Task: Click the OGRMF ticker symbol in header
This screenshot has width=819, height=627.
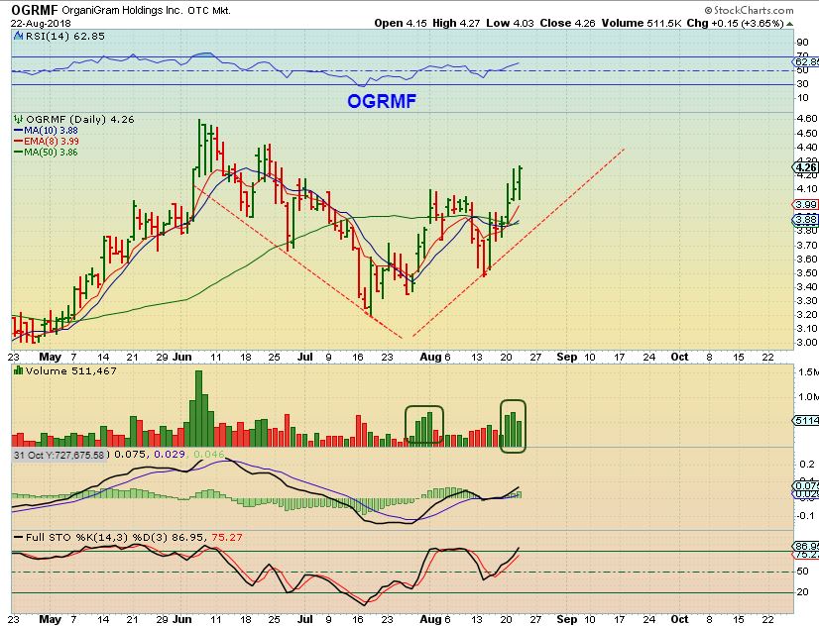Action: point(35,10)
